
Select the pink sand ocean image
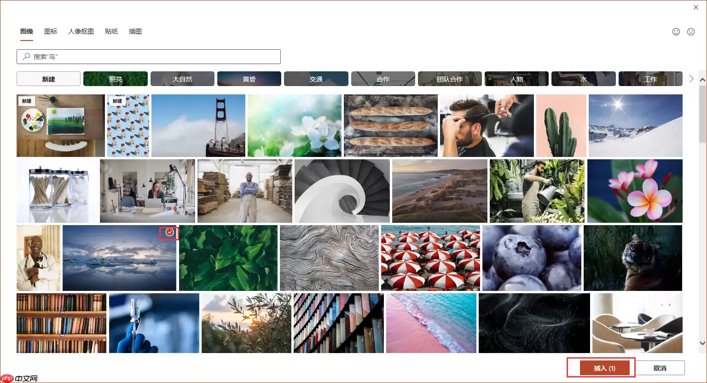coord(431,323)
